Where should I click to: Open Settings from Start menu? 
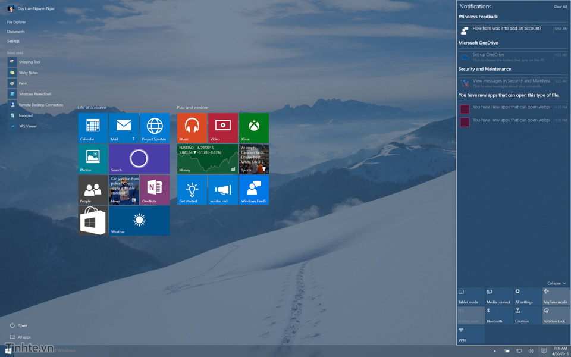point(13,41)
